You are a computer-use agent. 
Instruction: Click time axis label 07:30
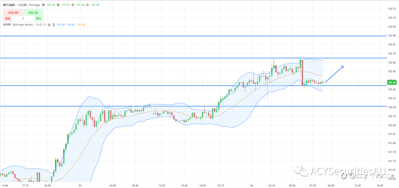(x=313, y=185)
